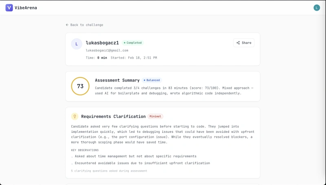326x185 pixels.
Task: Click the back arrow icon beside Back to challenge
Action: coord(67,25)
